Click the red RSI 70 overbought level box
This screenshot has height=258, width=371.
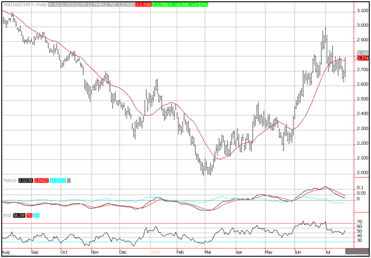(28, 216)
